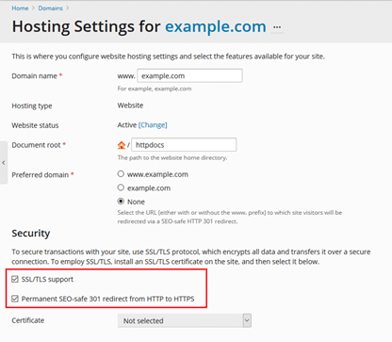
Task: Choose None as preferred domain
Action: click(121, 201)
